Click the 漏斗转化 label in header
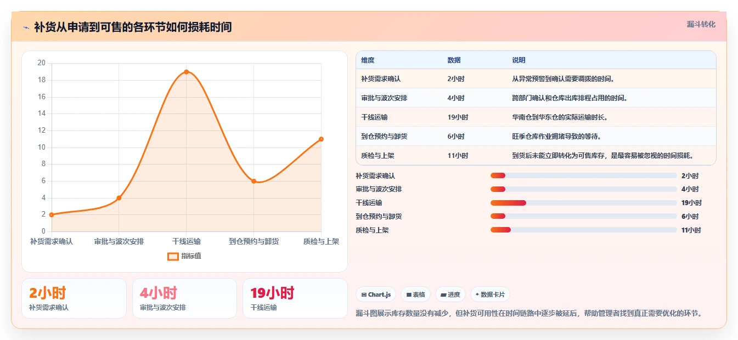The width and height of the screenshot is (738, 340). (701, 25)
